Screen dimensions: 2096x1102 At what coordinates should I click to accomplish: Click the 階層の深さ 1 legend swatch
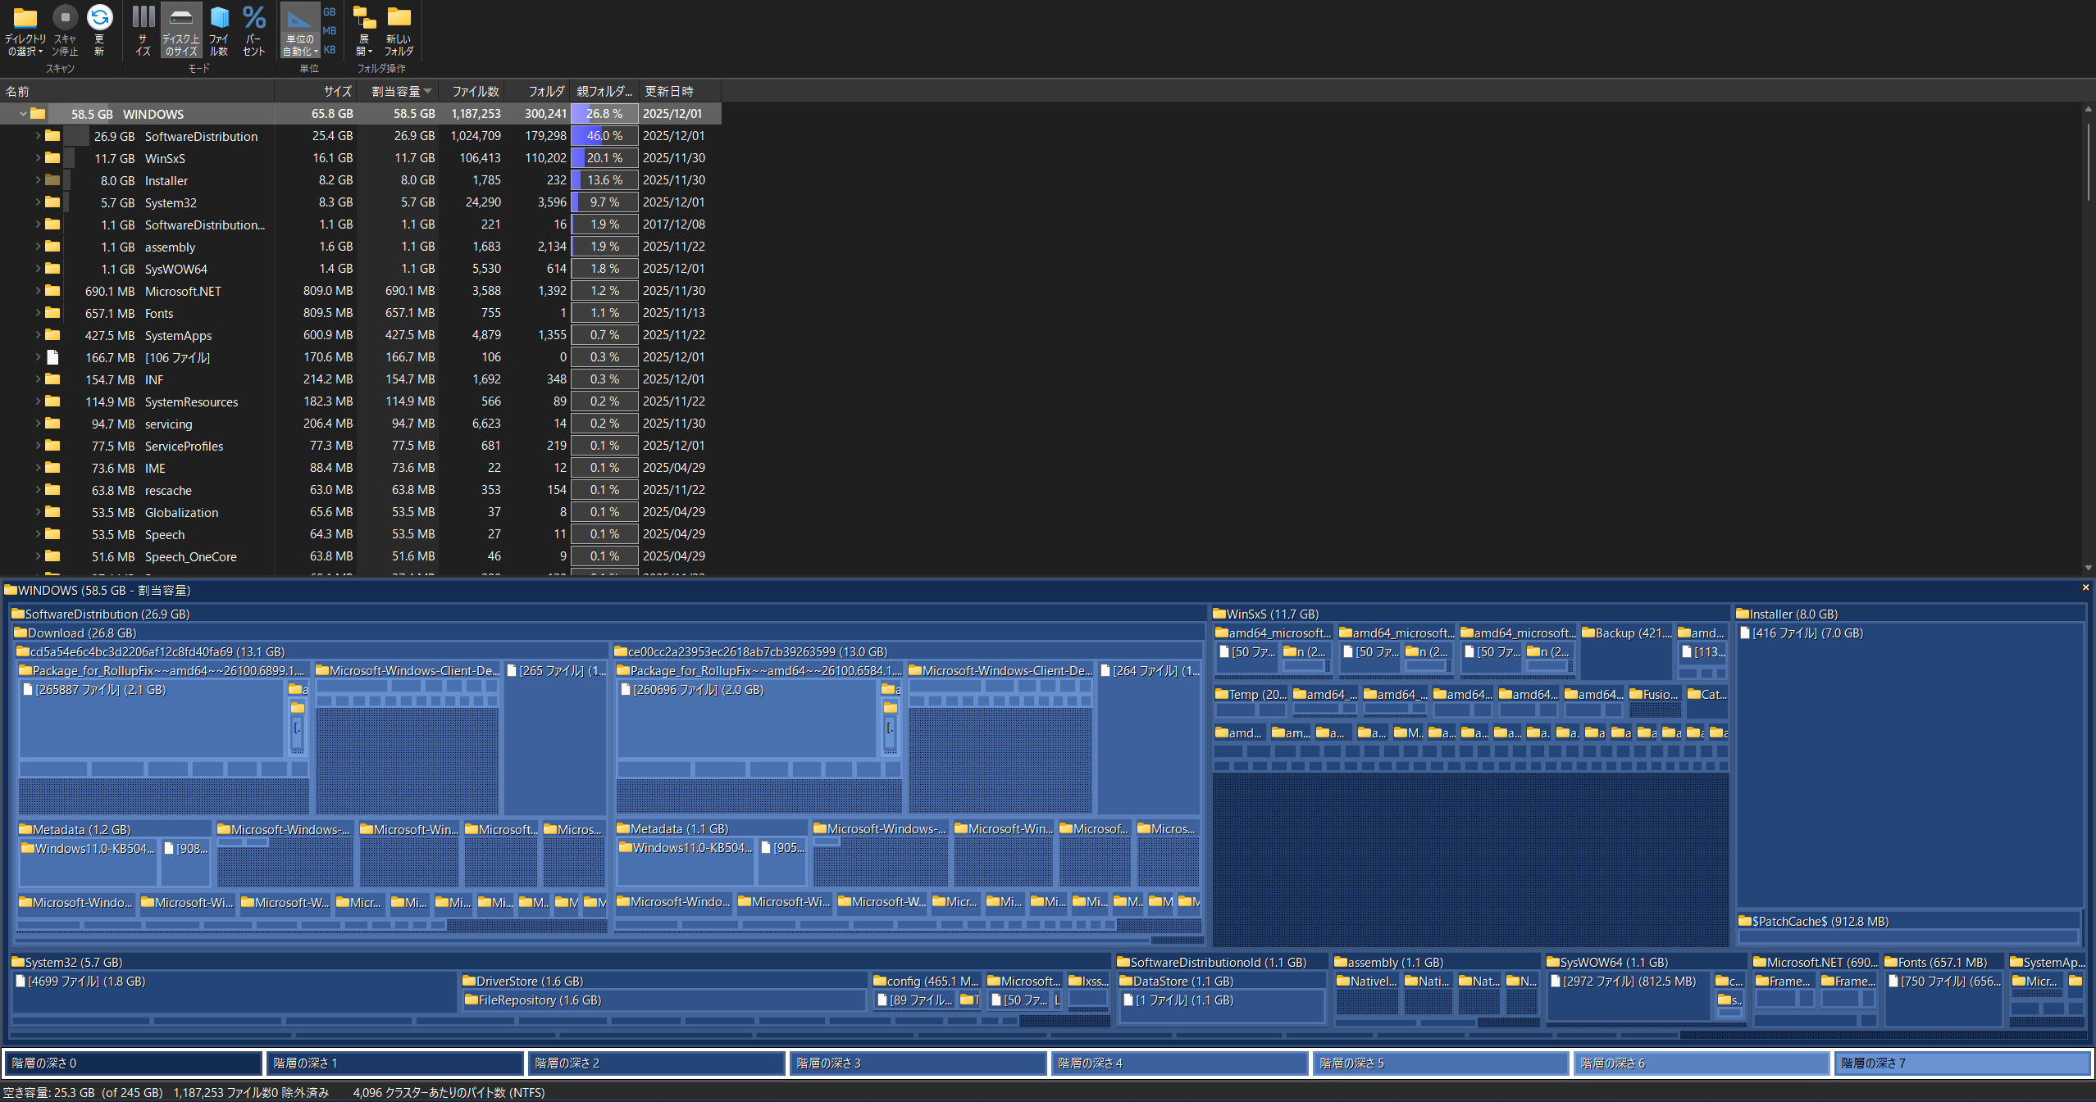pyautogui.click(x=395, y=1063)
